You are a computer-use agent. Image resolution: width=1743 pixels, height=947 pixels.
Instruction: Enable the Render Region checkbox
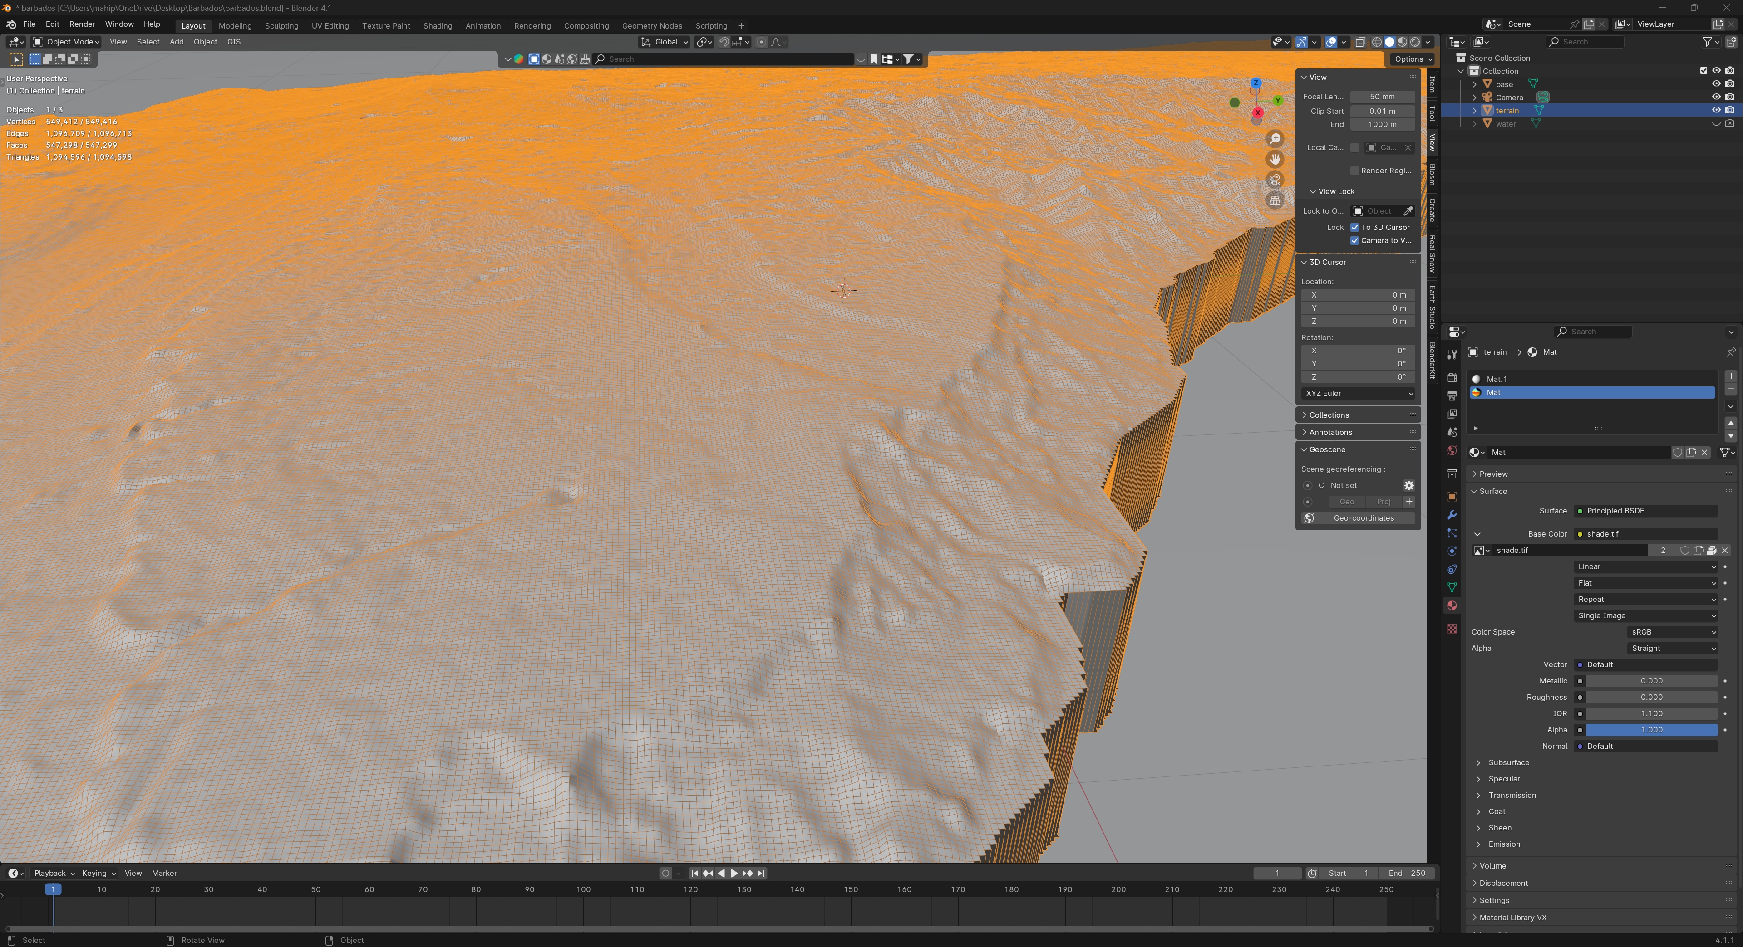pos(1354,171)
